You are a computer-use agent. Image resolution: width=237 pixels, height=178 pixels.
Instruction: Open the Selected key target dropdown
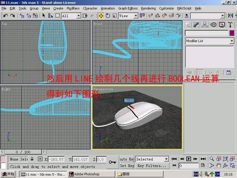(152, 159)
